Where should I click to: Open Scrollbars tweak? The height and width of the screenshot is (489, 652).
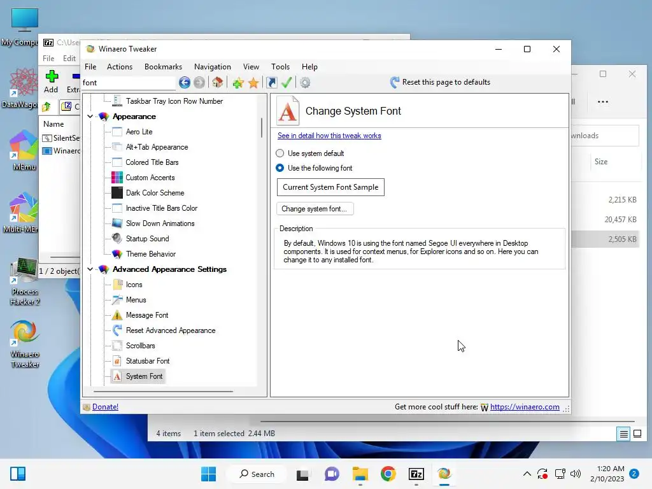point(140,346)
